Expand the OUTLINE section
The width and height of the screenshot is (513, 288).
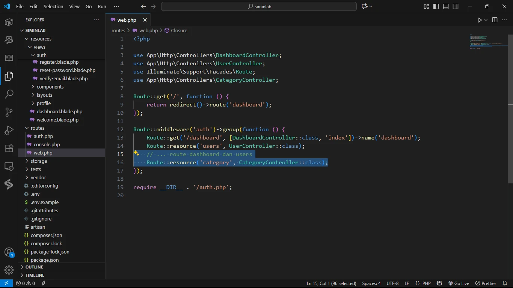(34, 267)
